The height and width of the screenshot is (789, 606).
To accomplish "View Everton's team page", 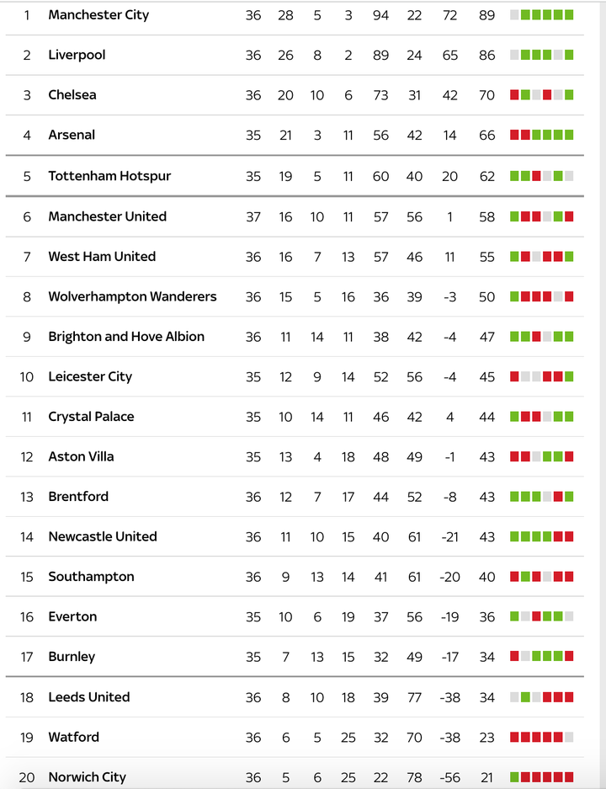I will [x=72, y=617].
